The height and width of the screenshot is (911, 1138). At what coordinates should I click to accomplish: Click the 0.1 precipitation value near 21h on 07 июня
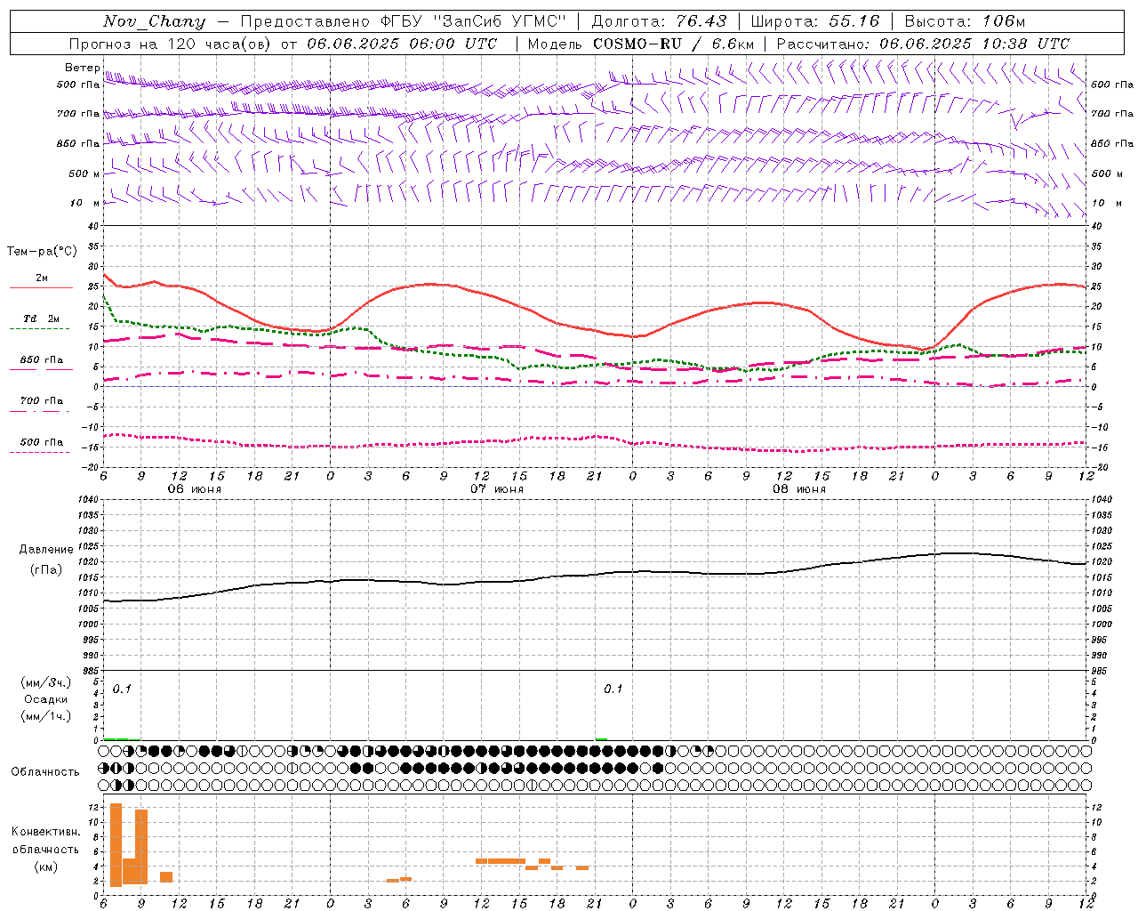[x=613, y=689]
